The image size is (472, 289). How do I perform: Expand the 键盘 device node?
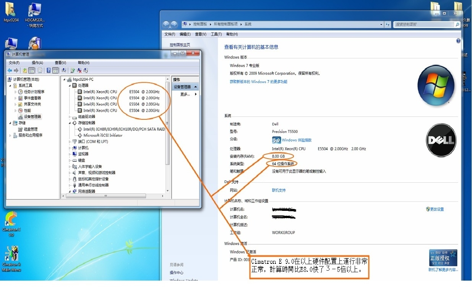[x=70, y=161]
